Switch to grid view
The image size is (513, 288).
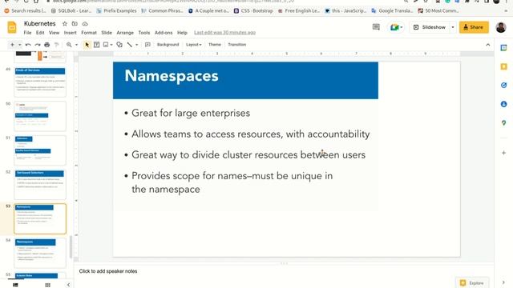48,285
